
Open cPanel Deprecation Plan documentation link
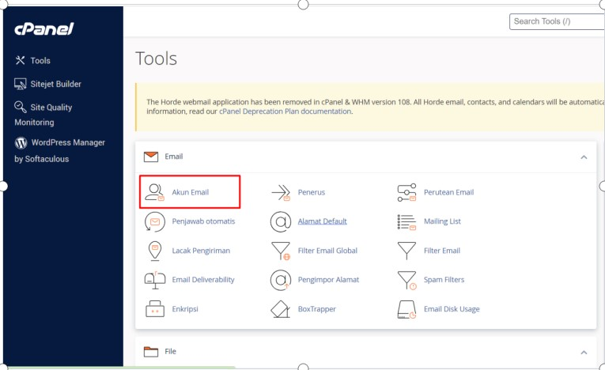(x=285, y=111)
